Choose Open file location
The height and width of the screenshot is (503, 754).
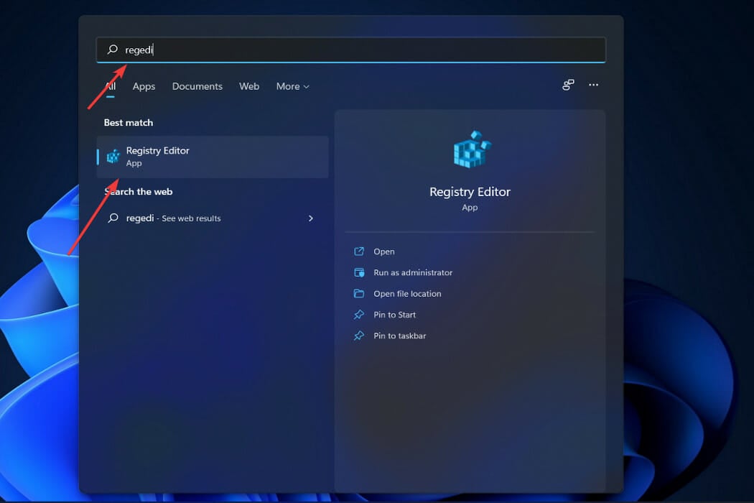[407, 294]
